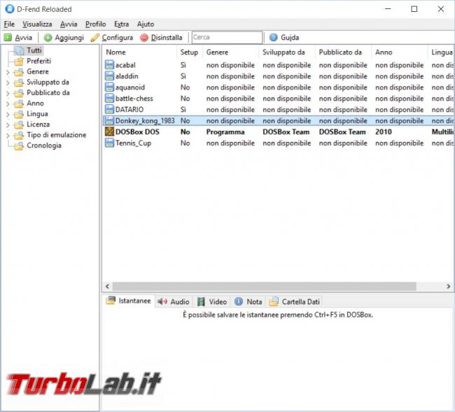
Task: Select the aquanoid game name
Action: [x=130, y=87]
